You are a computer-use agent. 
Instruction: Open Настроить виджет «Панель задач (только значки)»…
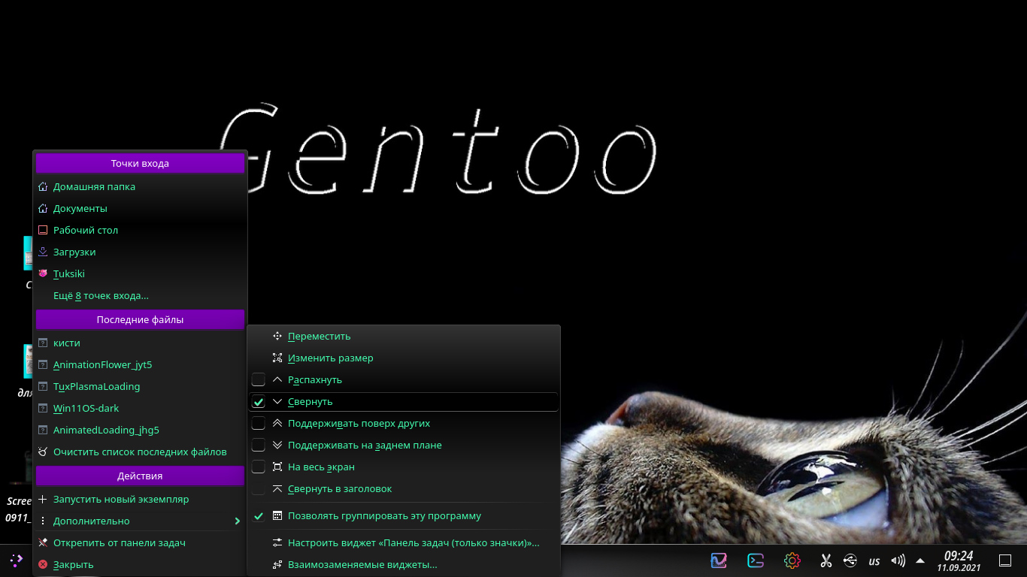click(404, 542)
